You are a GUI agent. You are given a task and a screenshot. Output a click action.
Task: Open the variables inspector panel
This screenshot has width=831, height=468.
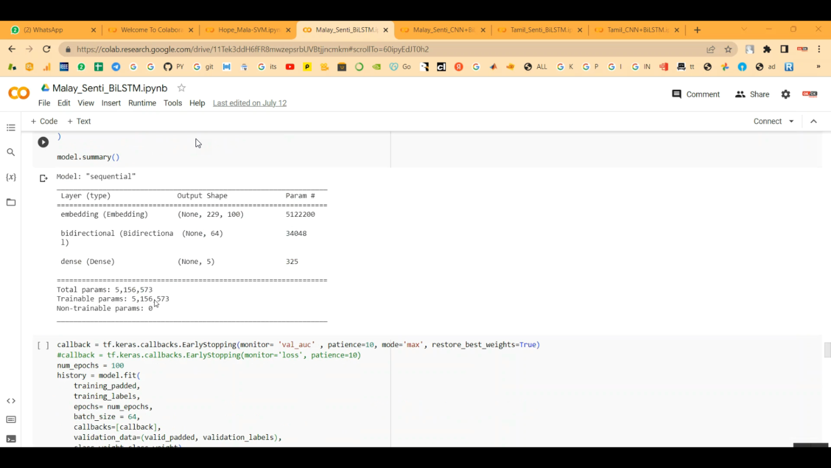click(11, 177)
